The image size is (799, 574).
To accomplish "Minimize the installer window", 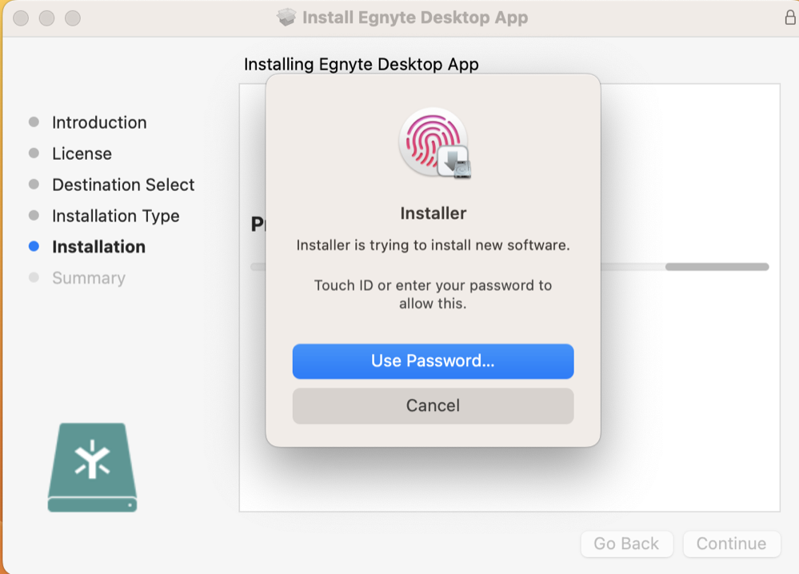I will (x=46, y=18).
